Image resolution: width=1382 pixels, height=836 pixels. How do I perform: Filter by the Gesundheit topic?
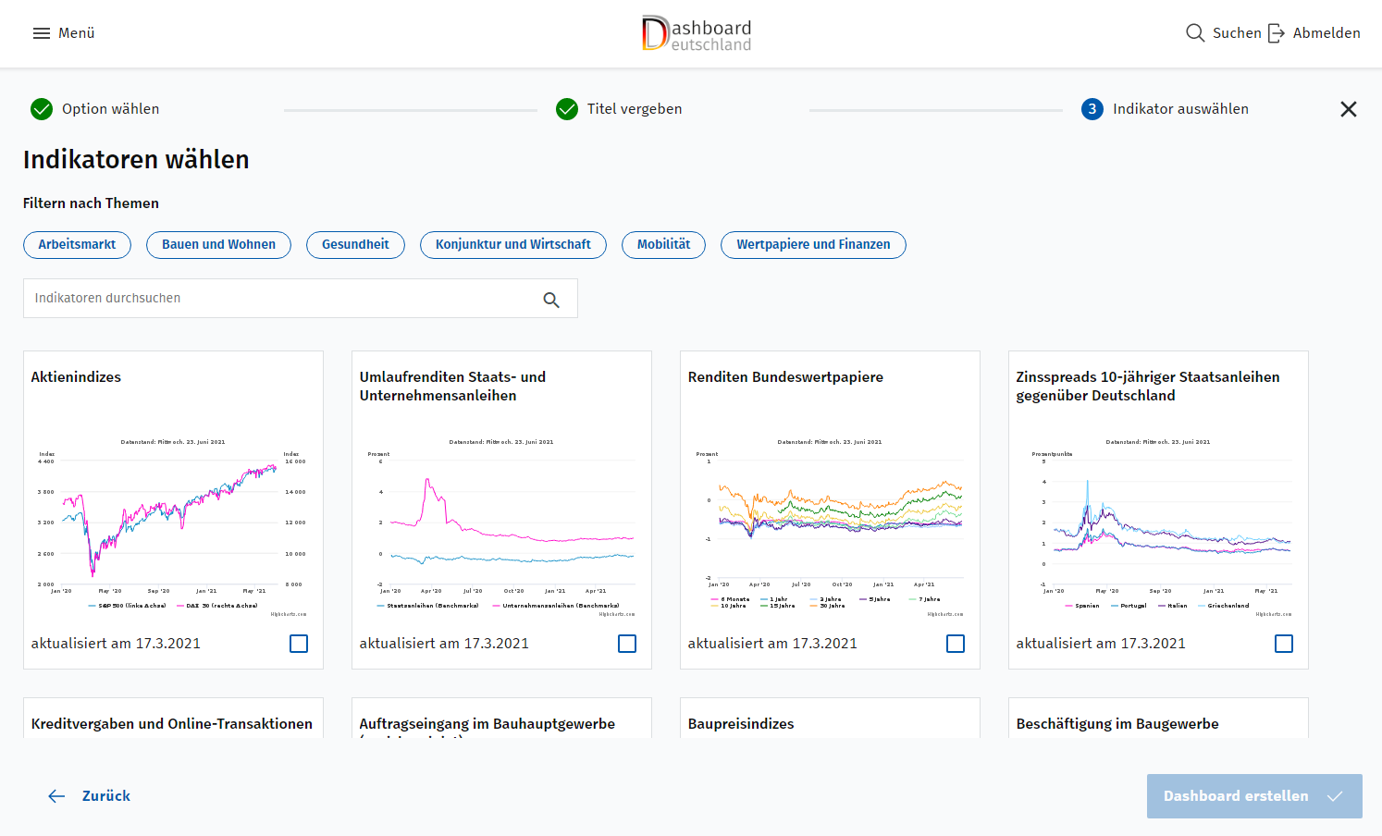pyautogui.click(x=355, y=245)
